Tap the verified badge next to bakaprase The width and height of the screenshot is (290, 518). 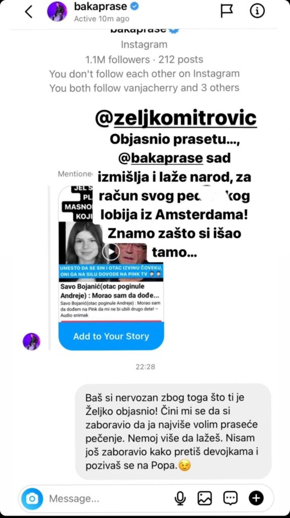point(135,6)
